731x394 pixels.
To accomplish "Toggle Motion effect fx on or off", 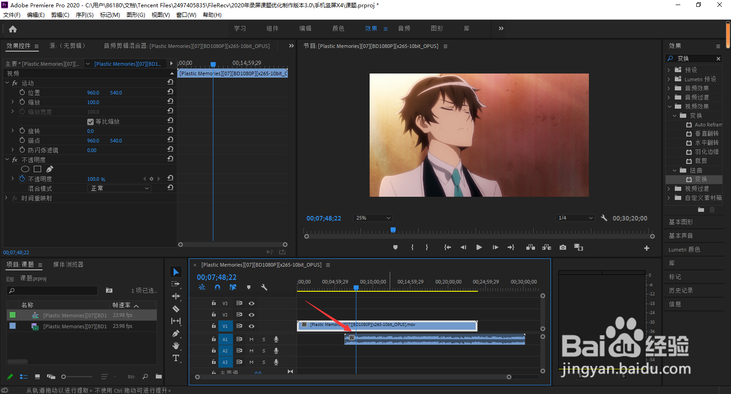I will pos(15,83).
